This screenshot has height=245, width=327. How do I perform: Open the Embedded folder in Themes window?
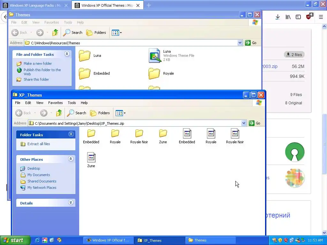(94, 73)
